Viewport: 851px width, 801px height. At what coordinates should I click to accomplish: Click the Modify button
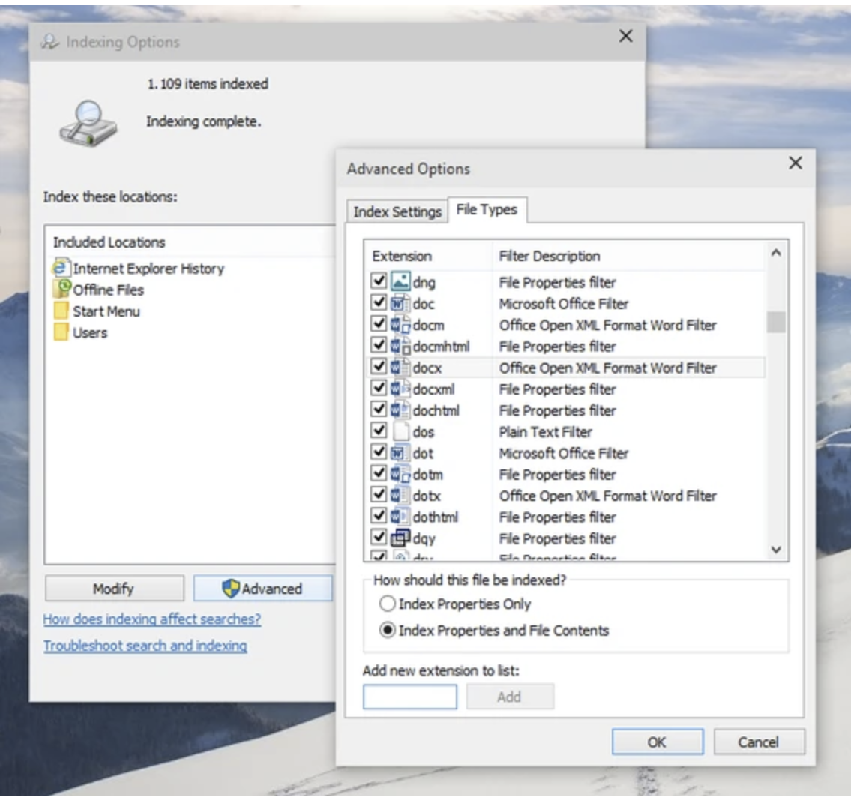pos(114,589)
